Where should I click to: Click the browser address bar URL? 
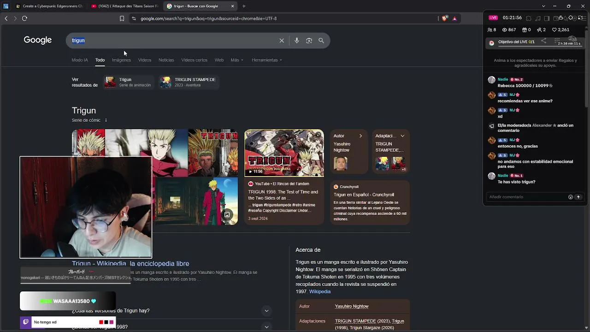coord(208,18)
